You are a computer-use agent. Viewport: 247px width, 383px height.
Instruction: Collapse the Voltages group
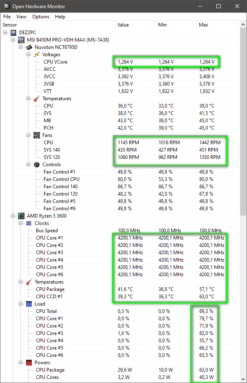pos(29,55)
